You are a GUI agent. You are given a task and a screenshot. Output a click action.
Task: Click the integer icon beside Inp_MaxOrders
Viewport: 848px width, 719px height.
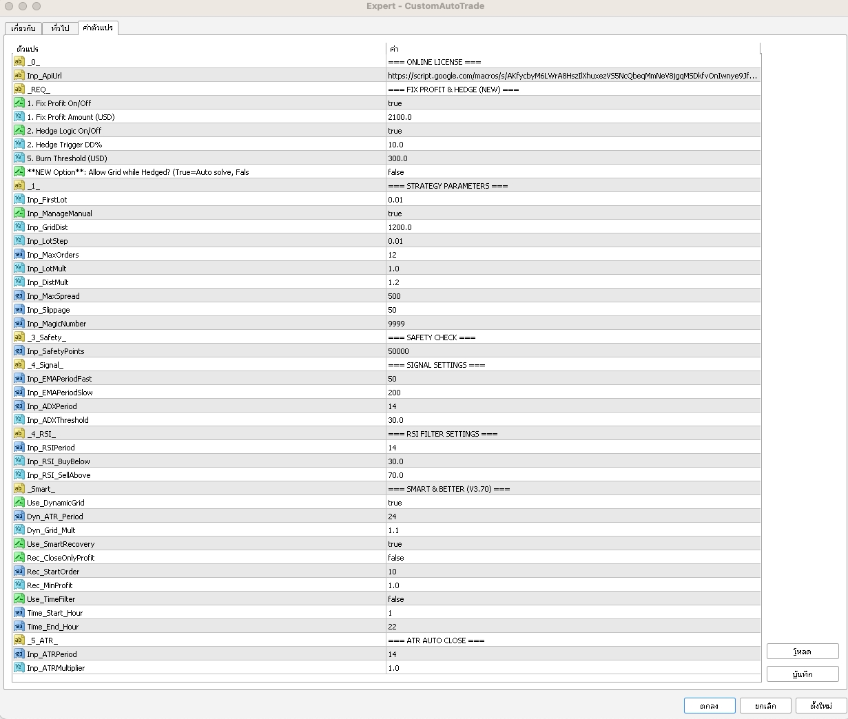pyautogui.click(x=19, y=255)
